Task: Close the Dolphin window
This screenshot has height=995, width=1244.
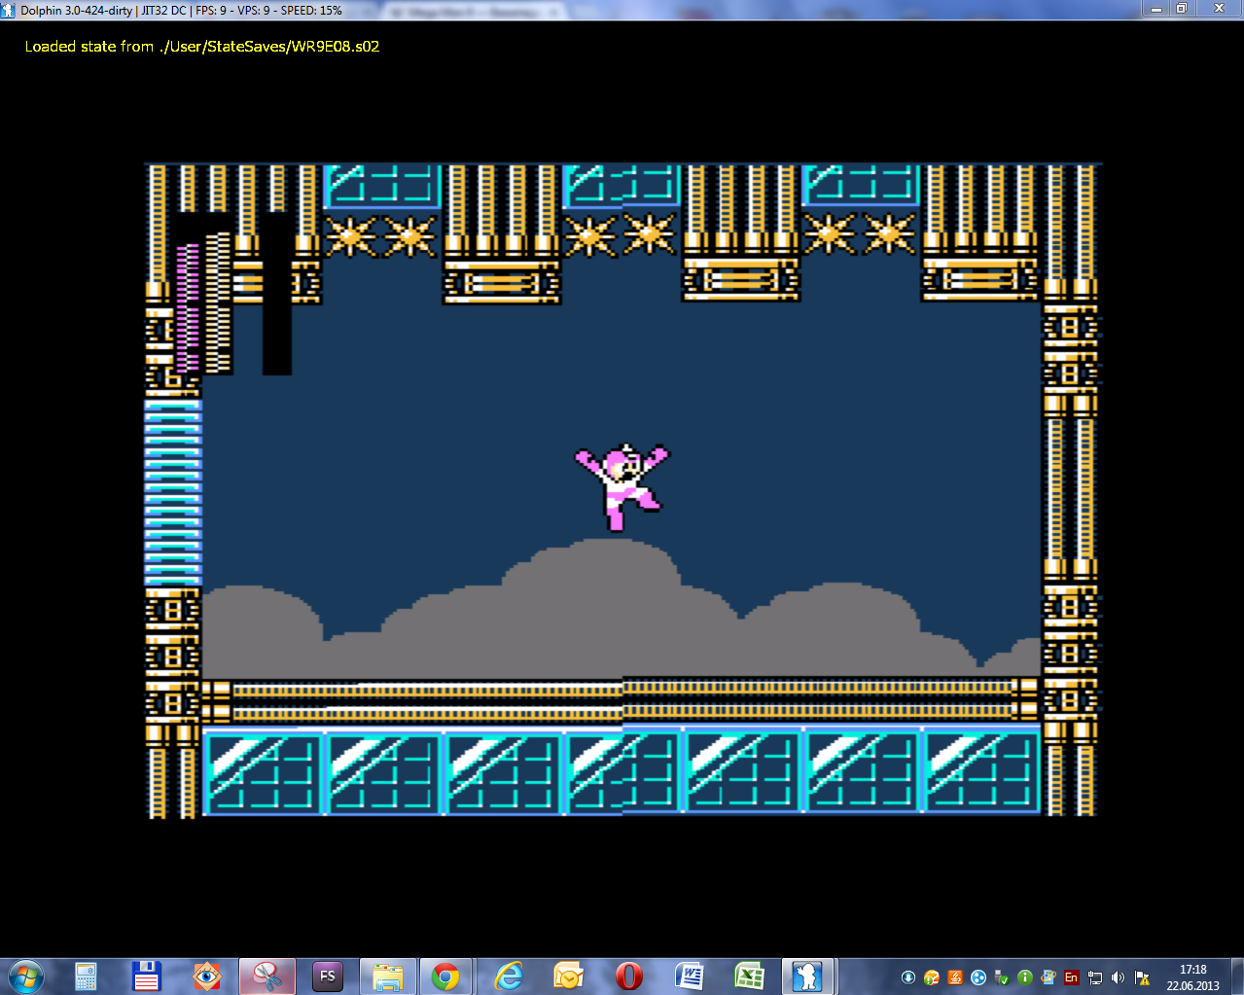Action: point(1219,9)
